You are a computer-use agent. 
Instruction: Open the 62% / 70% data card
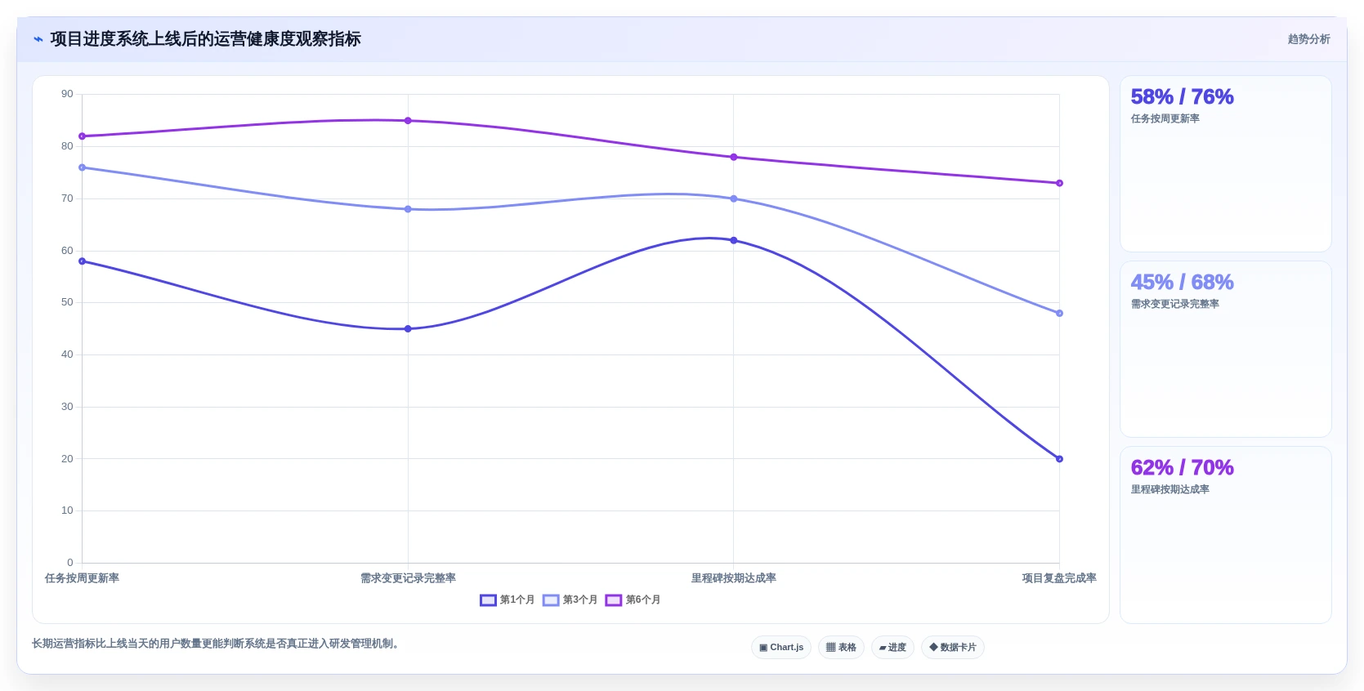[x=1225, y=535]
